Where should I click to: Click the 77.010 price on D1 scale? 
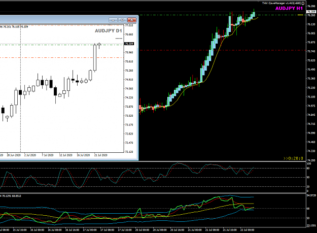[x=129, y=25]
